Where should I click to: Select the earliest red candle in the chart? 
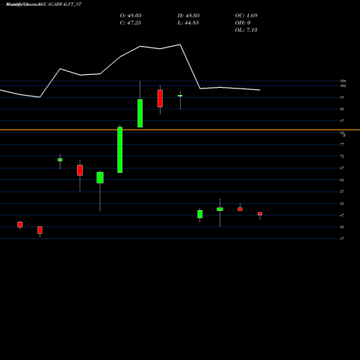[20, 225]
